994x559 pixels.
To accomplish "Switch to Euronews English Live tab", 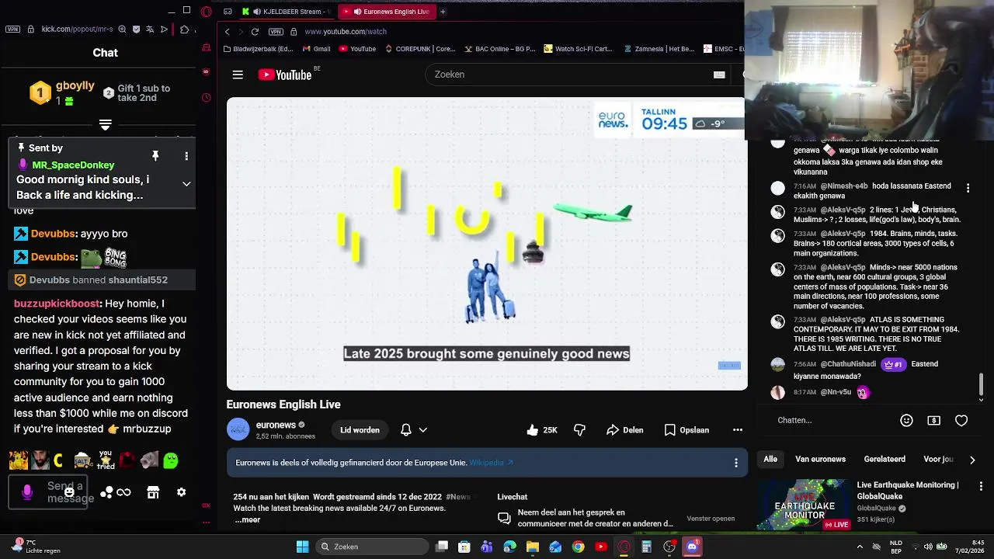I will 387,12.
